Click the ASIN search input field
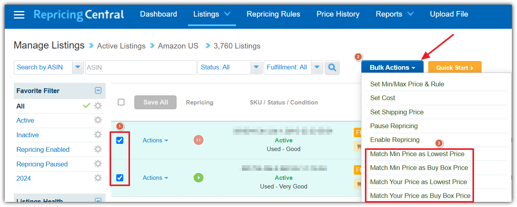This screenshot has height=207, width=517. (141, 67)
